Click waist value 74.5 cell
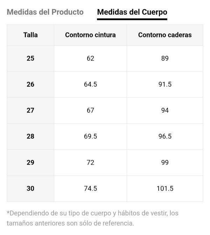 tap(90, 189)
